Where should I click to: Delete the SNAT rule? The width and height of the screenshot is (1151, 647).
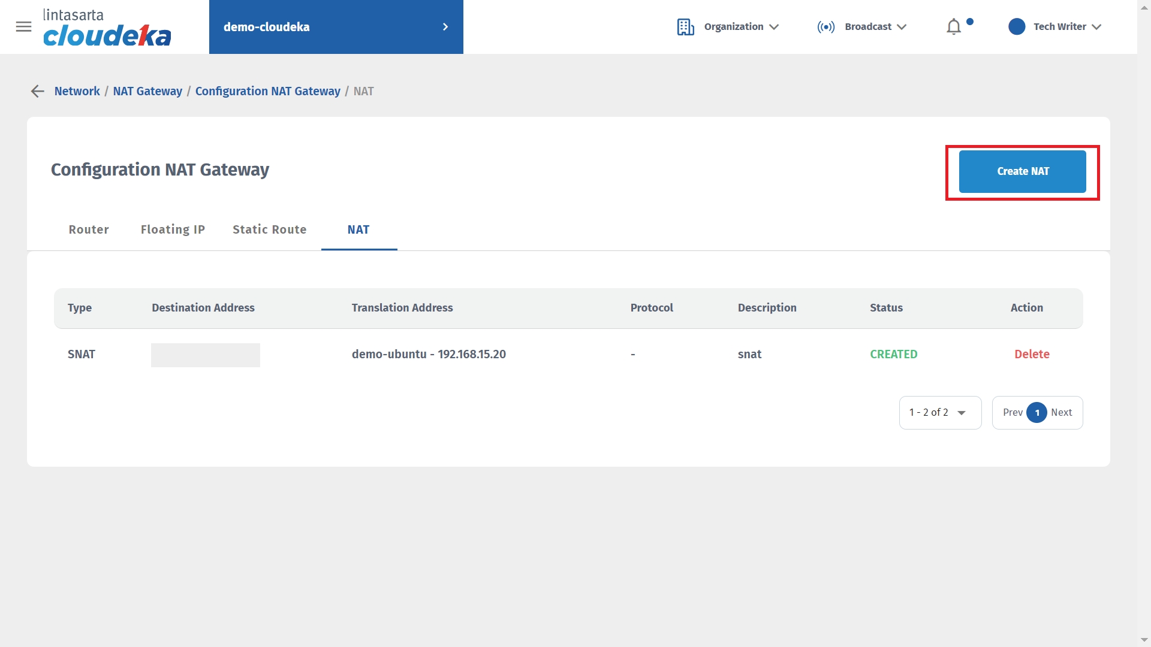tap(1031, 355)
